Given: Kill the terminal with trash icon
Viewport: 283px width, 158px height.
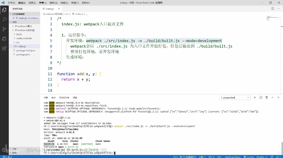Looking at the screenshot, I should click(x=267, y=97).
